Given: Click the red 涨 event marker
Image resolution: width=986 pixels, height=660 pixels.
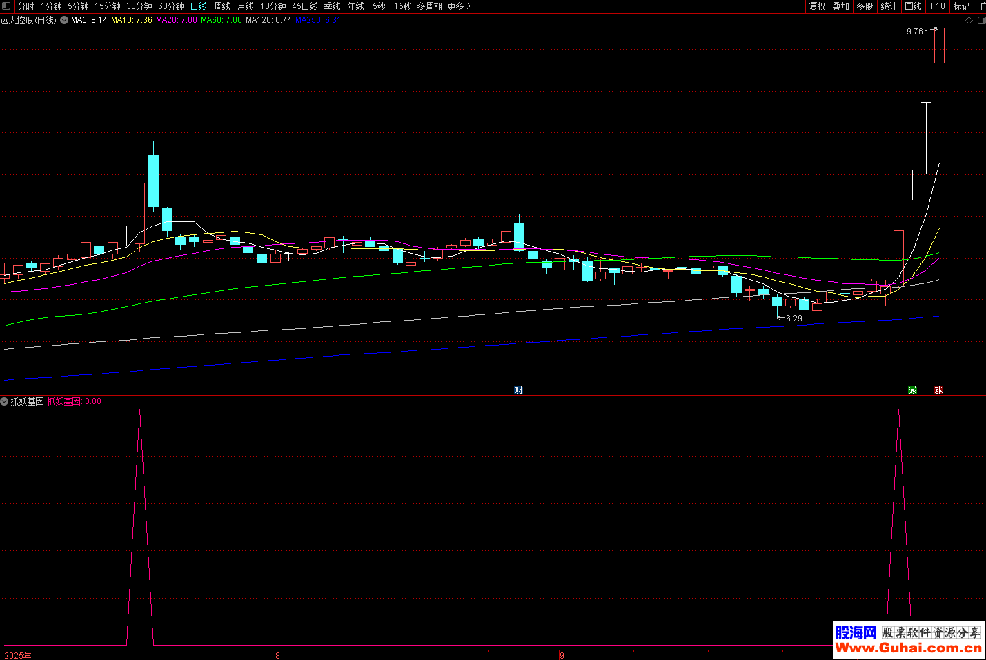Looking at the screenshot, I should (x=938, y=390).
